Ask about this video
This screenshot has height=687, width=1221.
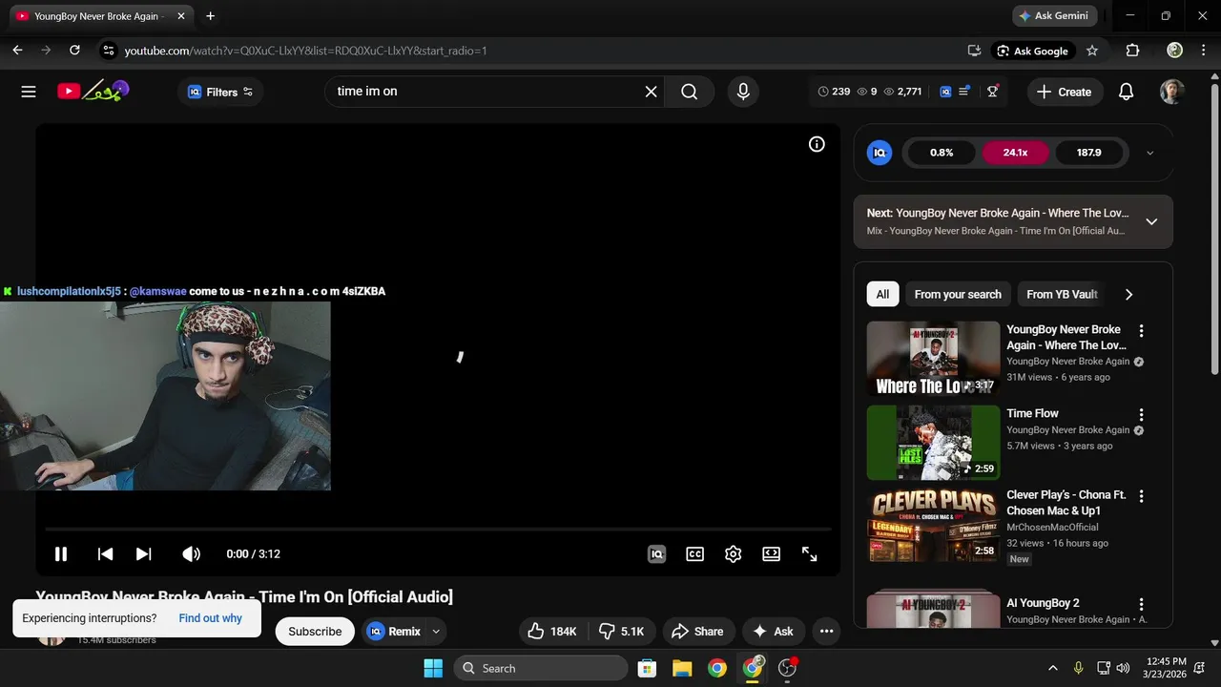pyautogui.click(x=774, y=631)
